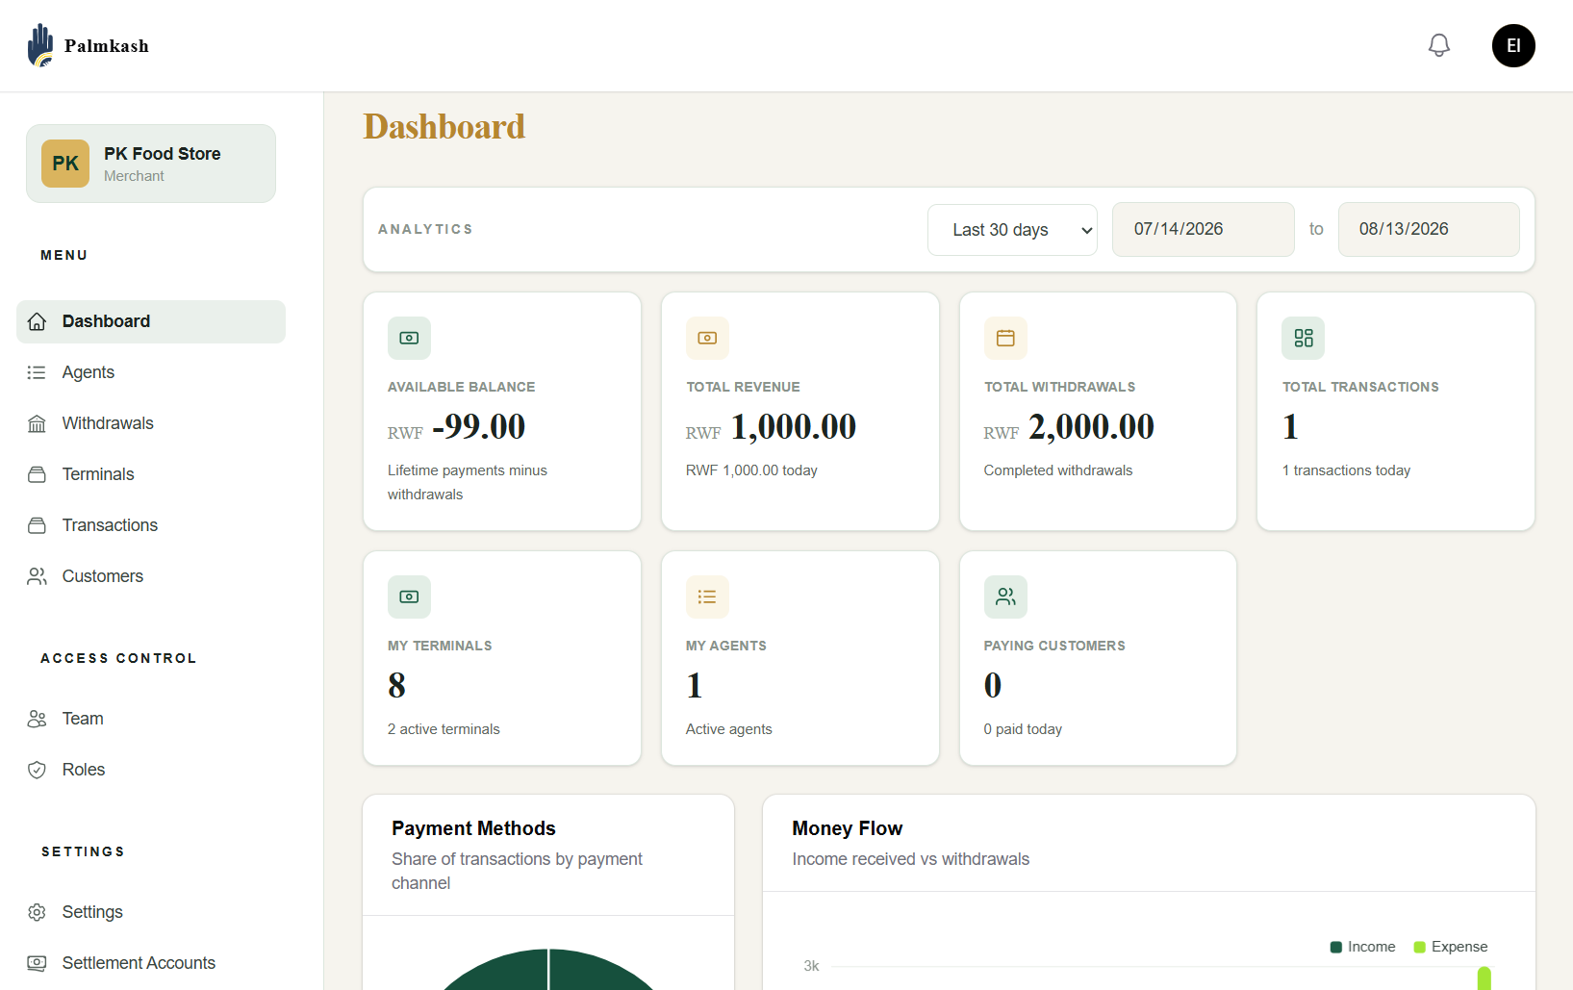Image resolution: width=1573 pixels, height=990 pixels.
Task: Click the '0 paid today' text
Action: pos(1023,729)
